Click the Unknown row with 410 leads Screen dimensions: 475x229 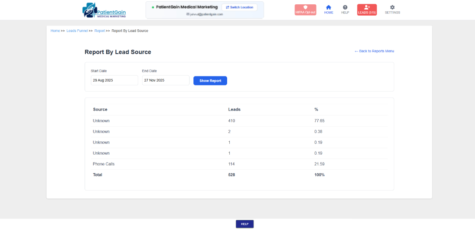point(239,121)
